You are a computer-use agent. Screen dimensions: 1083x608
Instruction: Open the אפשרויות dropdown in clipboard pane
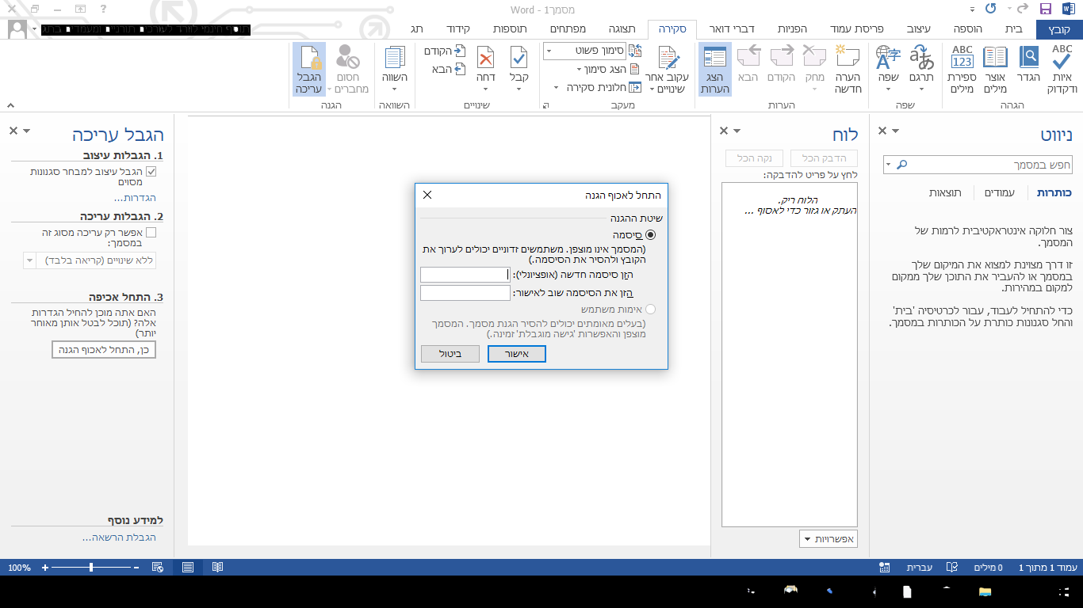829,539
